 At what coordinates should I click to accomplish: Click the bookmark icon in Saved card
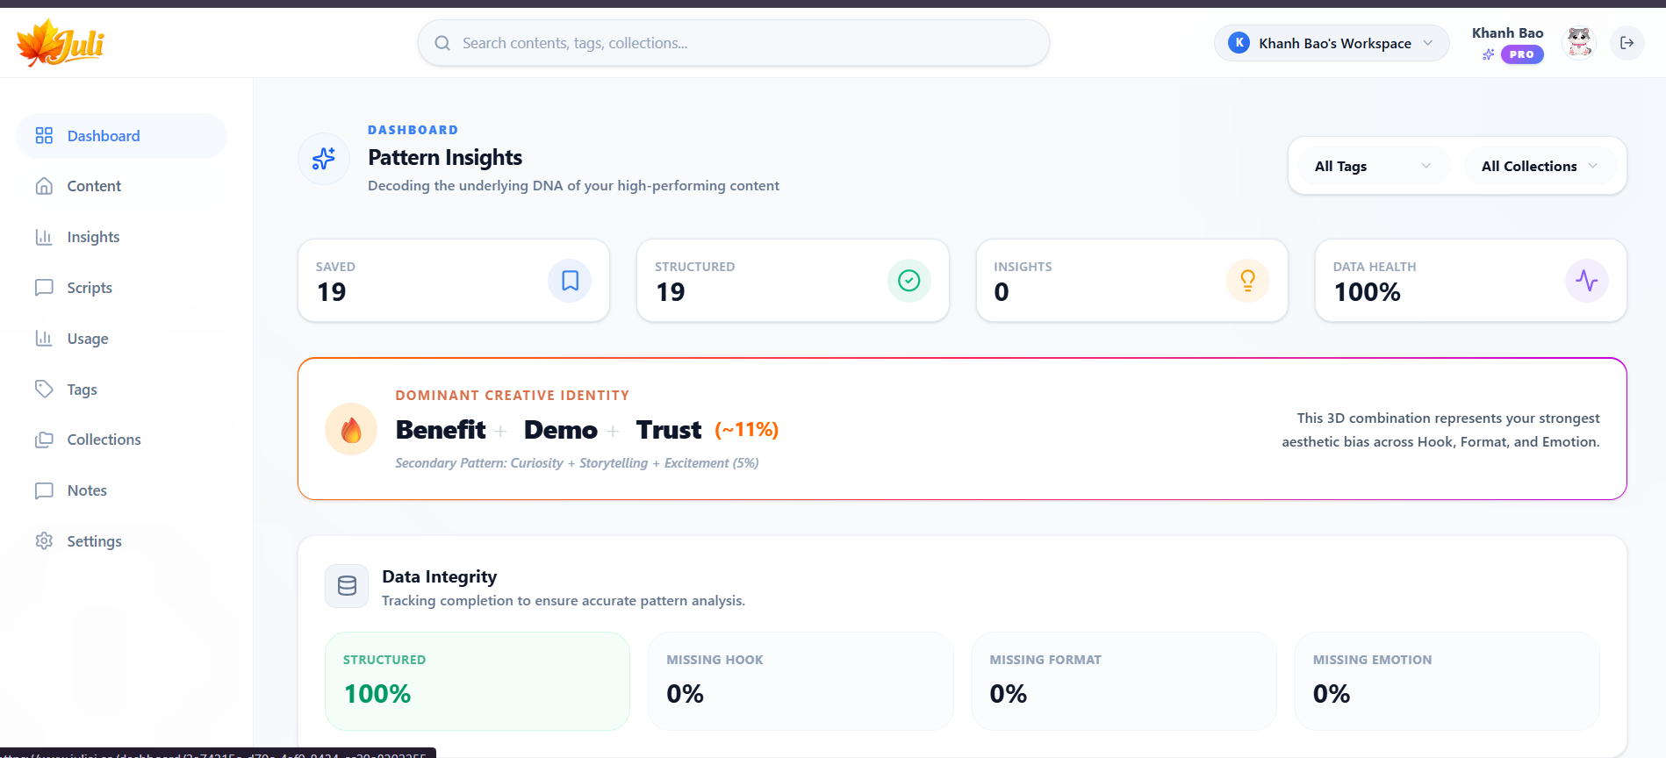pos(570,281)
